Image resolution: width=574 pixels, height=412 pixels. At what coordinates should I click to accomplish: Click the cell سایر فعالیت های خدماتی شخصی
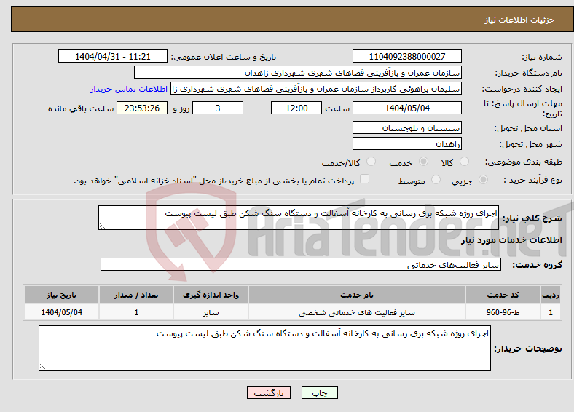point(356,312)
